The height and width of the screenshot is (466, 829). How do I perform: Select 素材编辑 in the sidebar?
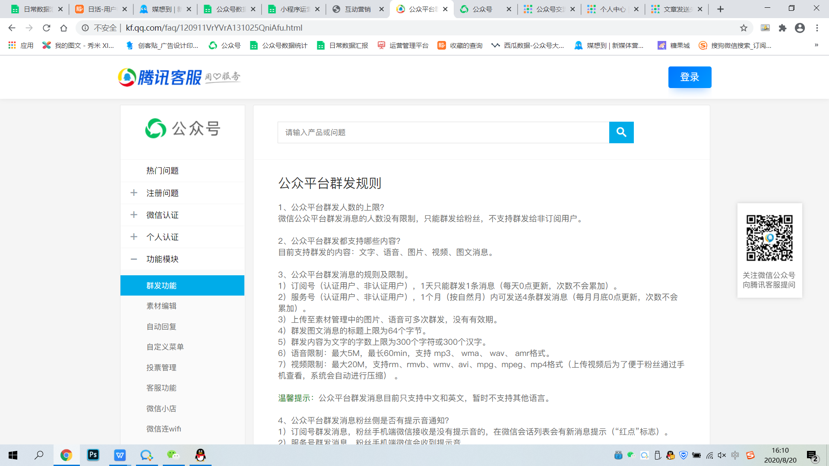161,306
